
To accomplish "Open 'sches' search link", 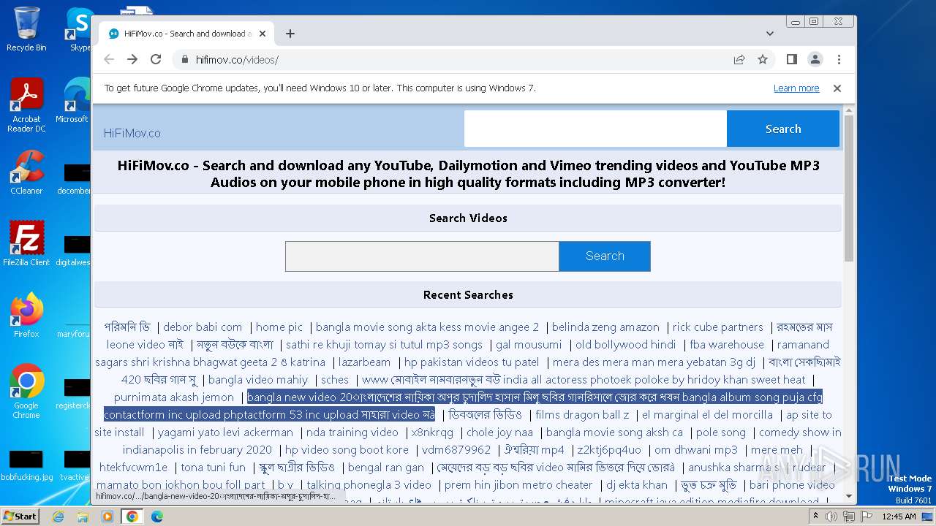I will [335, 380].
